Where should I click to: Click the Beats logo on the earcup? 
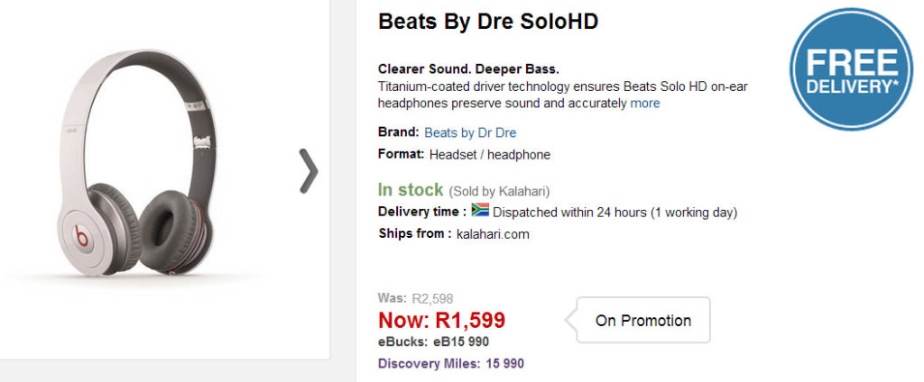[80, 240]
